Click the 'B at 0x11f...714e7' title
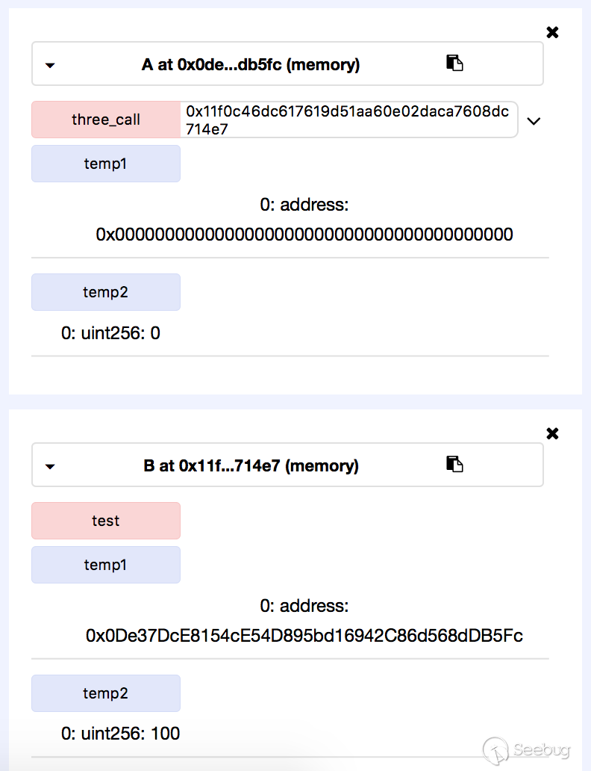Viewport: 591px width, 771px height. tap(251, 466)
